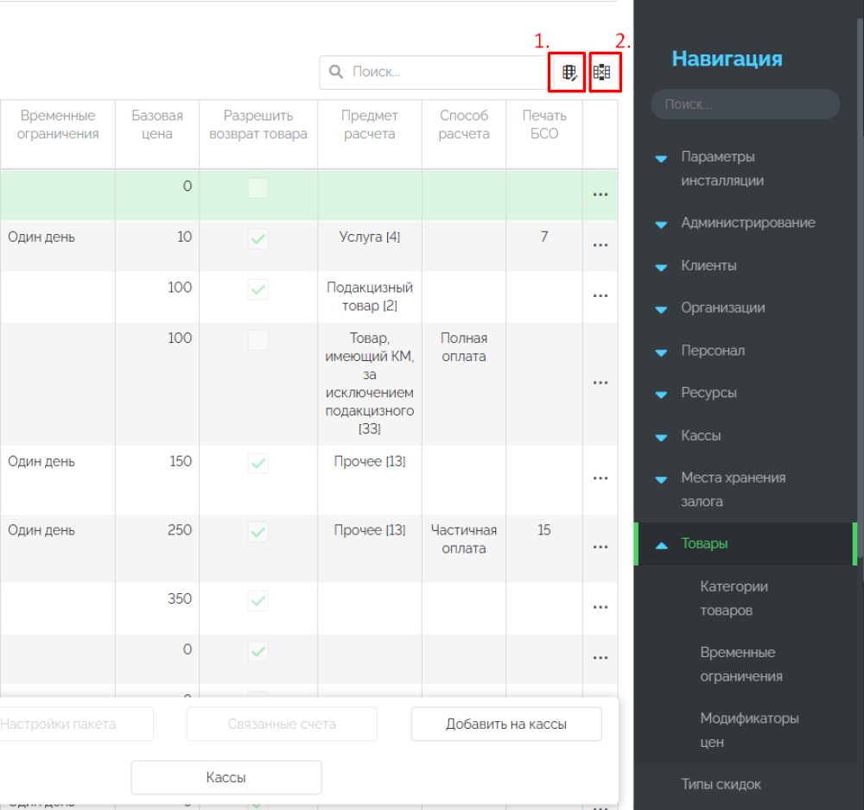Open Модификаторы цен menu item
864x810 pixels.
(x=749, y=730)
